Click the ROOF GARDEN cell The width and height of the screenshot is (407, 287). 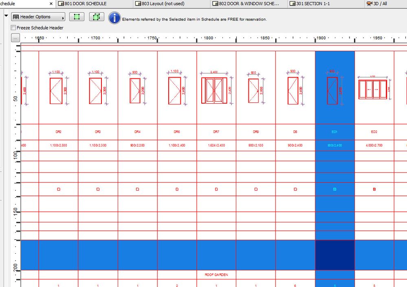(x=216, y=275)
